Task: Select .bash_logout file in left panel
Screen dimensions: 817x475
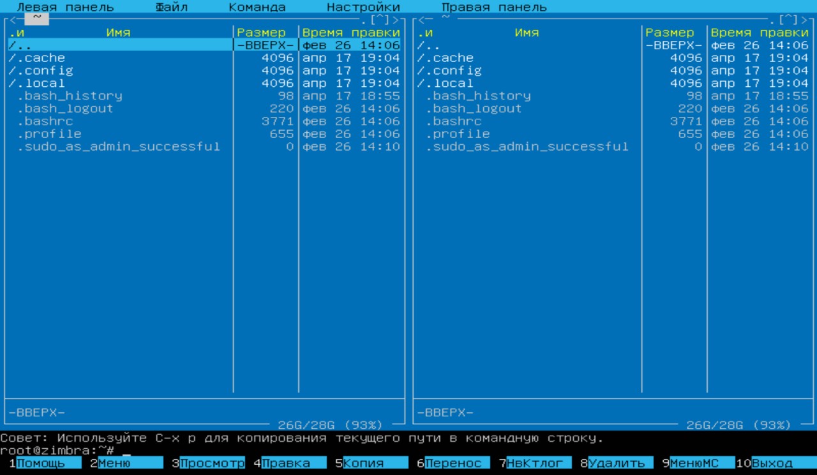Action: (204, 109)
